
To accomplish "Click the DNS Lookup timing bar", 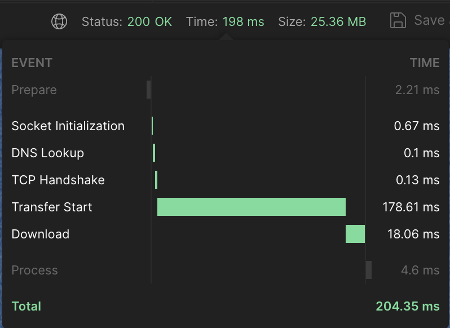I will click(154, 153).
